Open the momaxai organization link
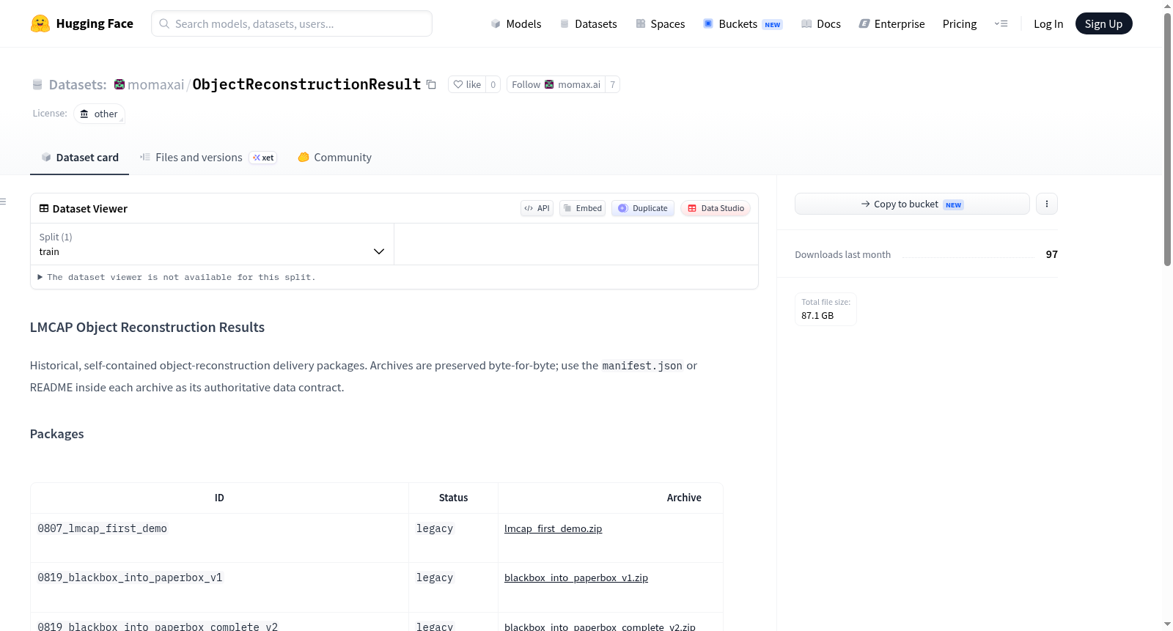The width and height of the screenshot is (1173, 631). tap(156, 84)
